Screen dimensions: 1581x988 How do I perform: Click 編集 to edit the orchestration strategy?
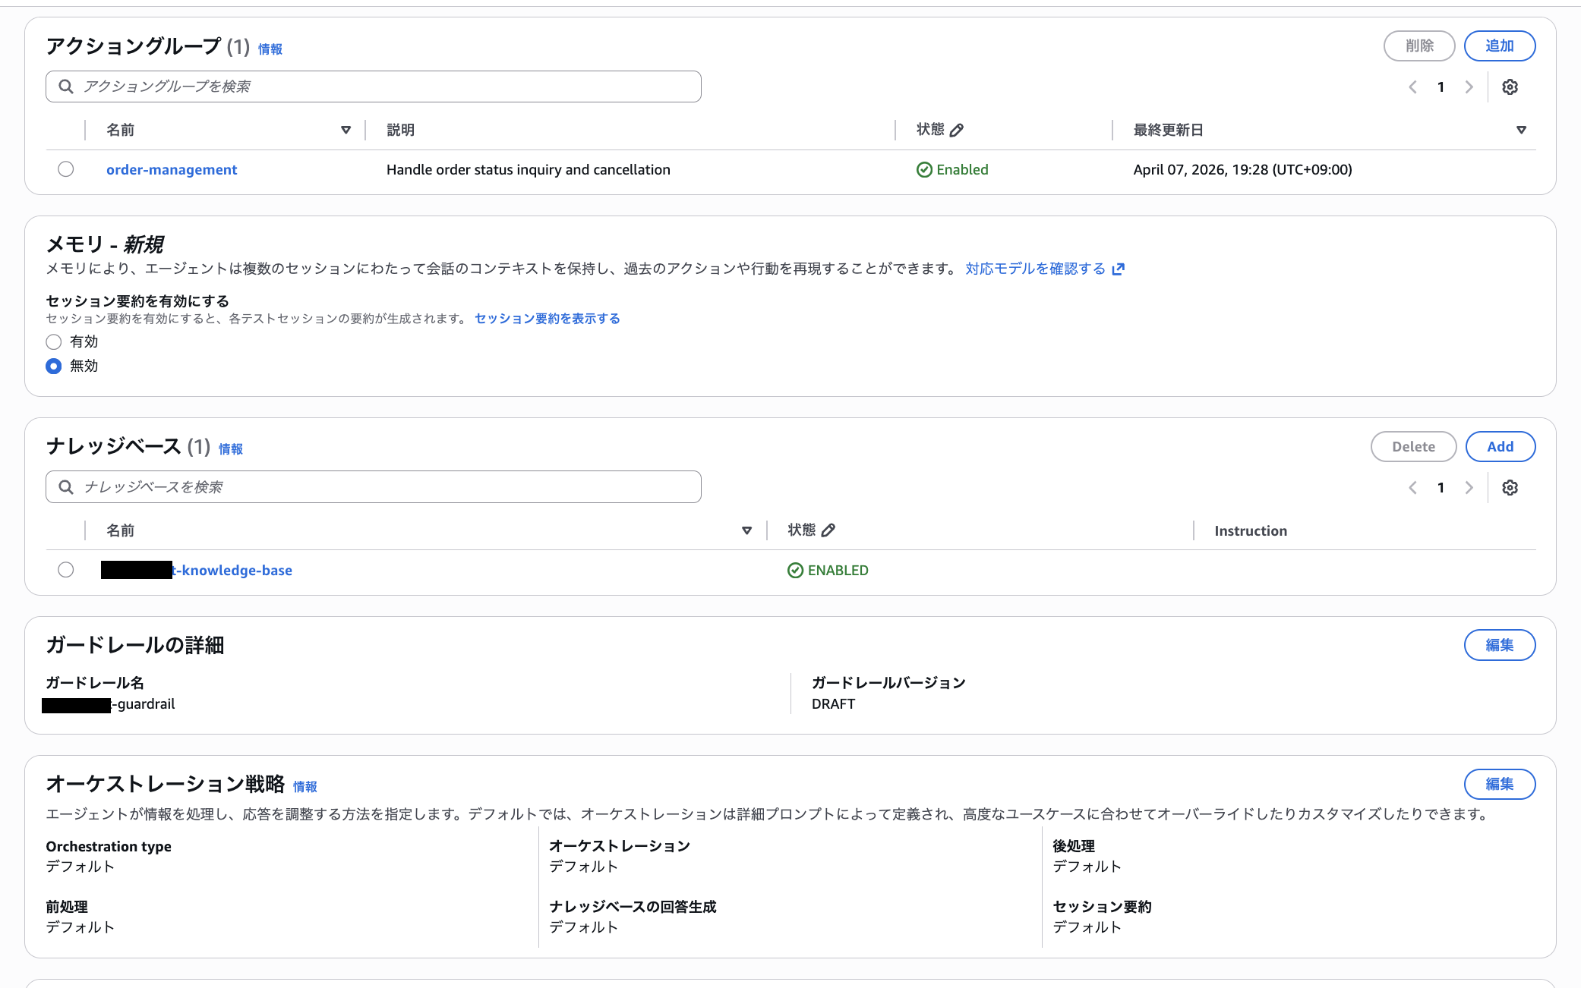[1500, 785]
